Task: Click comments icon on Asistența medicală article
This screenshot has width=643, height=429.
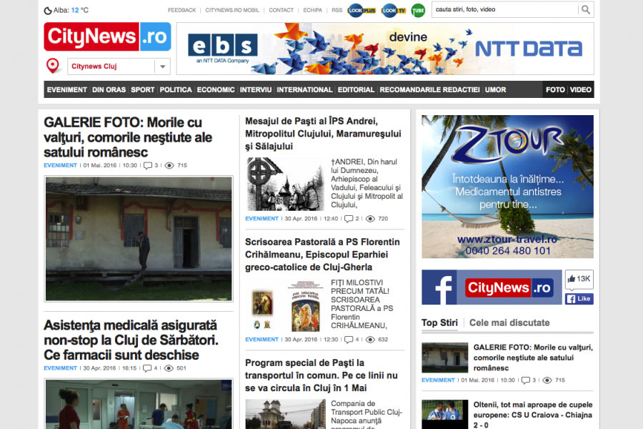Action: click(146, 368)
